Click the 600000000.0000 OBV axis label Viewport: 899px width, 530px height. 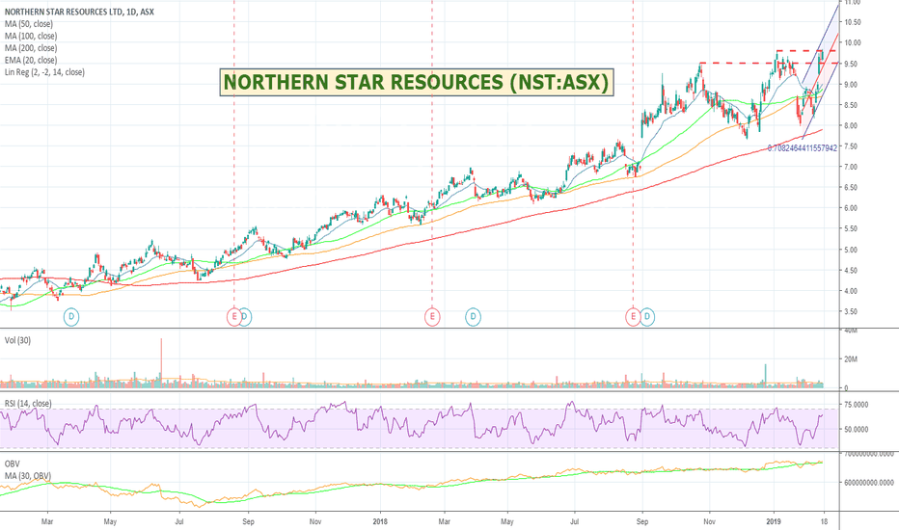868,483
